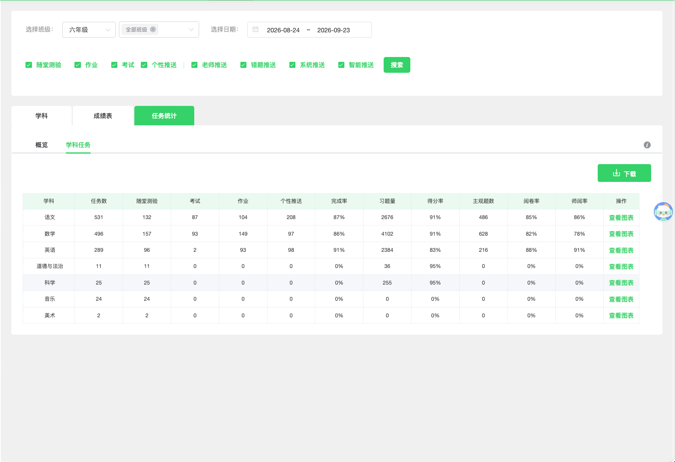Click the 主观题数 column header
675x462 pixels.
pyautogui.click(x=484, y=201)
